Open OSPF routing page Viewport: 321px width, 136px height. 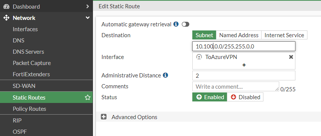pos(20,132)
